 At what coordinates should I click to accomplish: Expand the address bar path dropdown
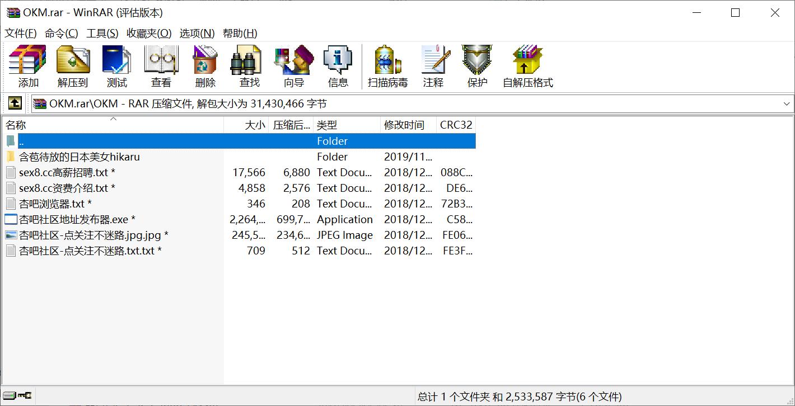[x=787, y=103]
